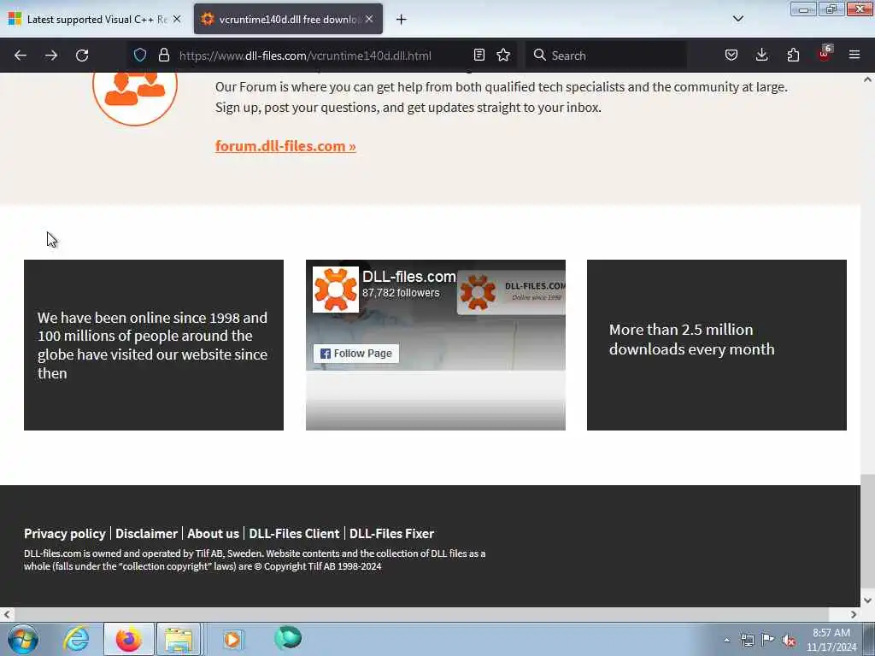This screenshot has width=875, height=656.
Task: Click the horizontal scrollbar left arrow
Action: [6, 614]
